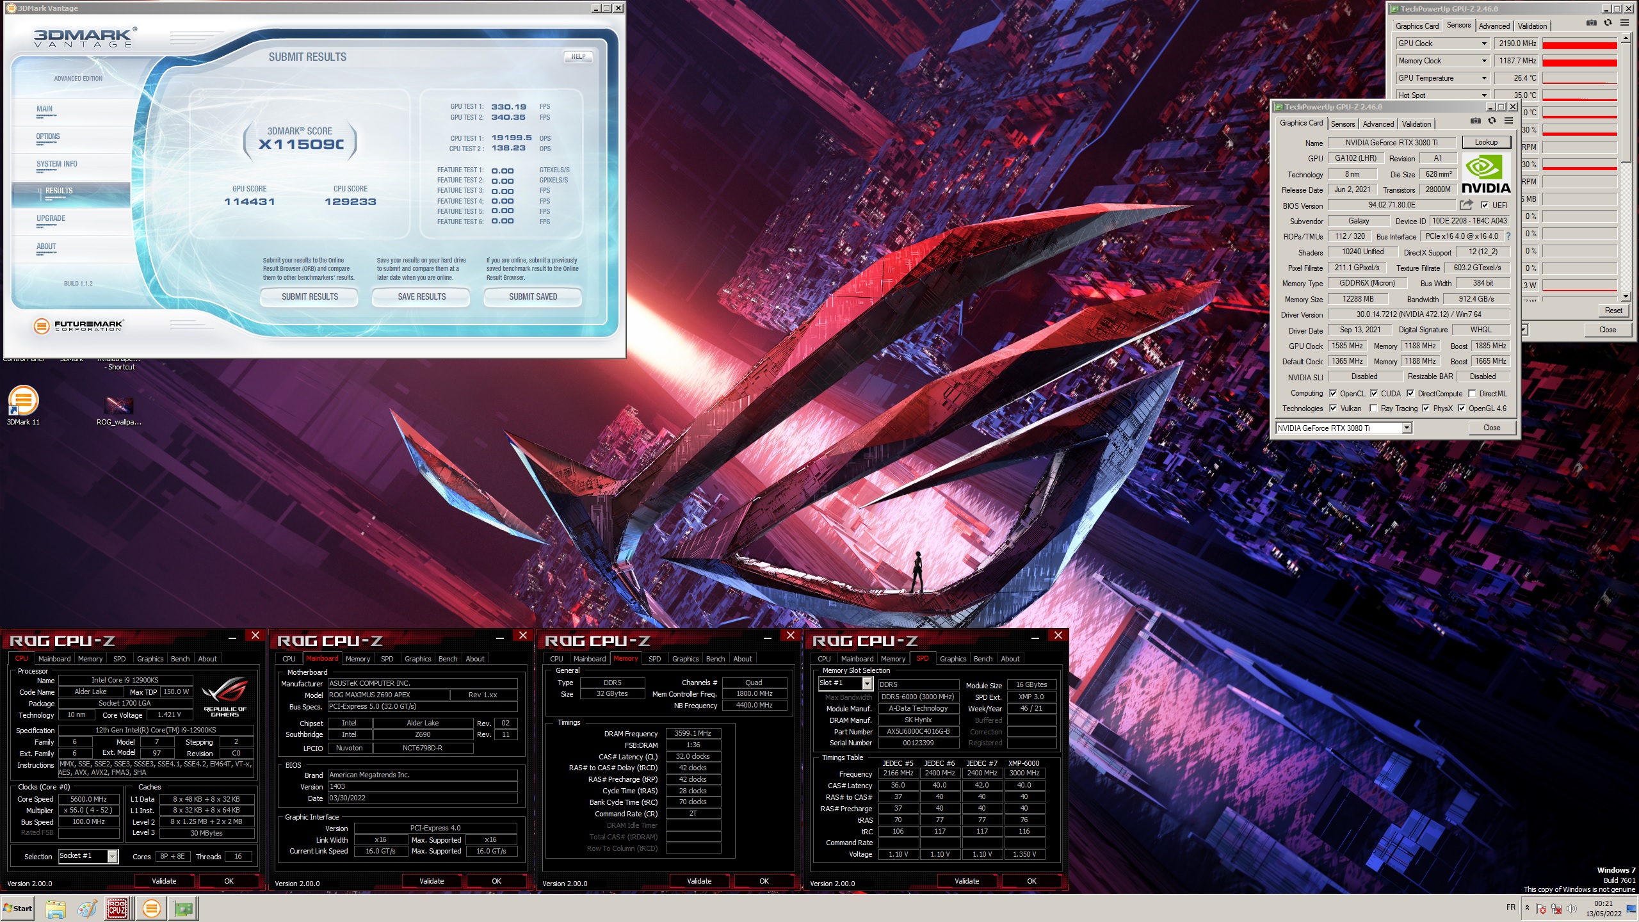Toggle the Vulkan checkbox
This screenshot has width=1639, height=922.
(x=1332, y=408)
